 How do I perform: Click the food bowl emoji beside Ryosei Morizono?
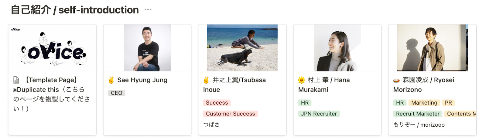click(x=396, y=80)
